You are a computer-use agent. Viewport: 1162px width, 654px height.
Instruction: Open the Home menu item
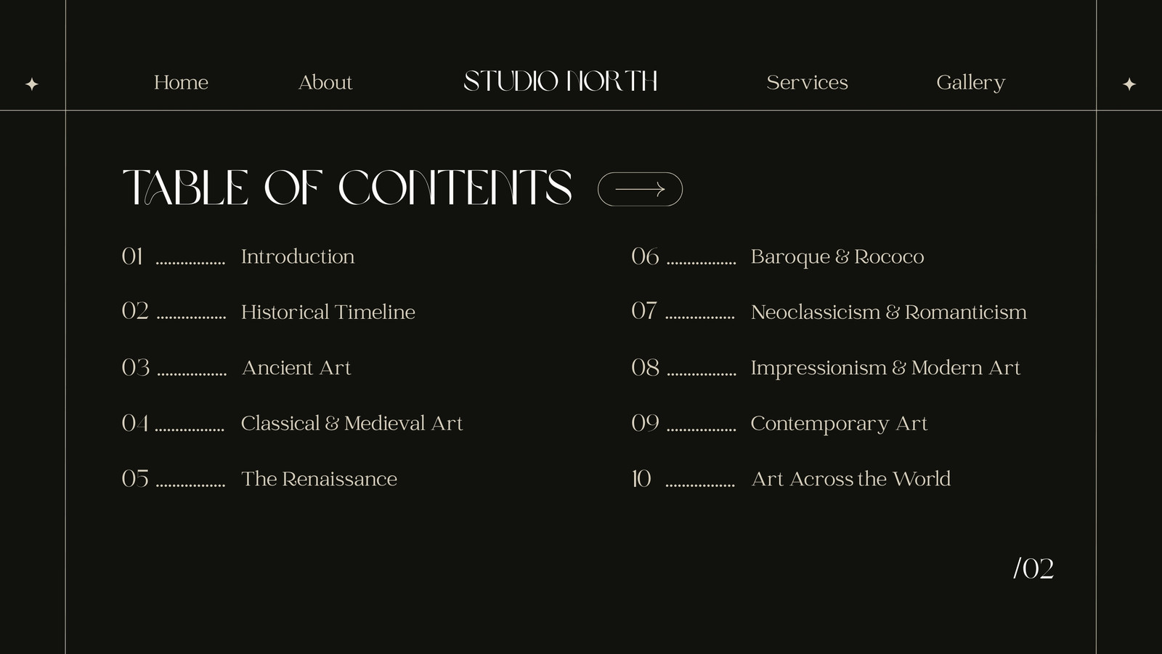tap(181, 82)
